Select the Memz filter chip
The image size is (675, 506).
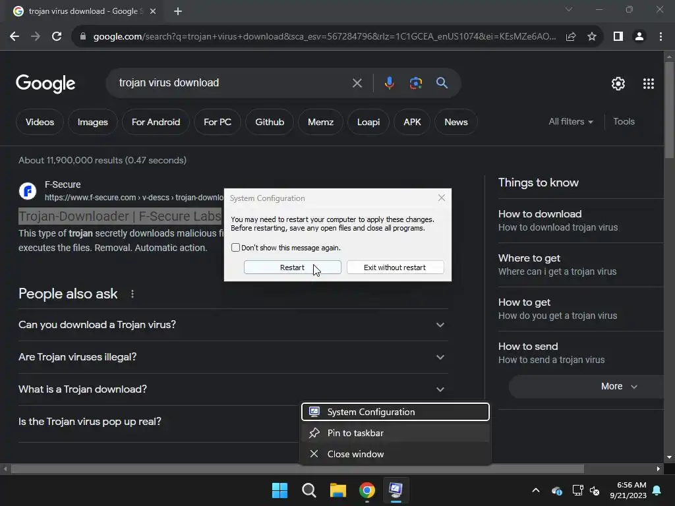click(x=321, y=122)
